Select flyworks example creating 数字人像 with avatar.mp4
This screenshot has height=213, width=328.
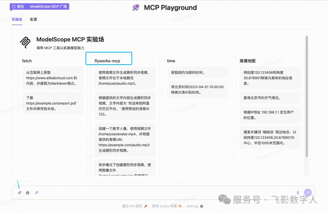[125, 139]
